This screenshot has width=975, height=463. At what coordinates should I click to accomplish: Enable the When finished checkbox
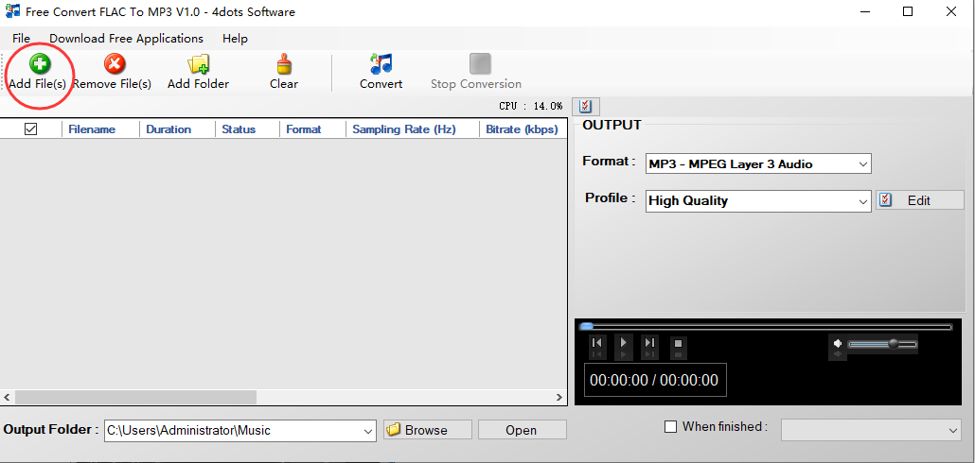pos(670,427)
